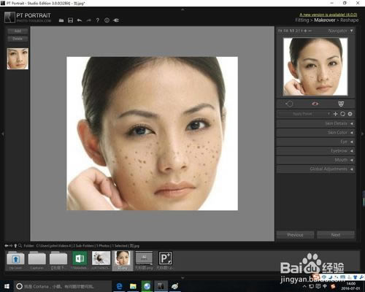The height and width of the screenshot is (292, 365).
Task: Collapse the right panel arrow
Action: [362, 134]
